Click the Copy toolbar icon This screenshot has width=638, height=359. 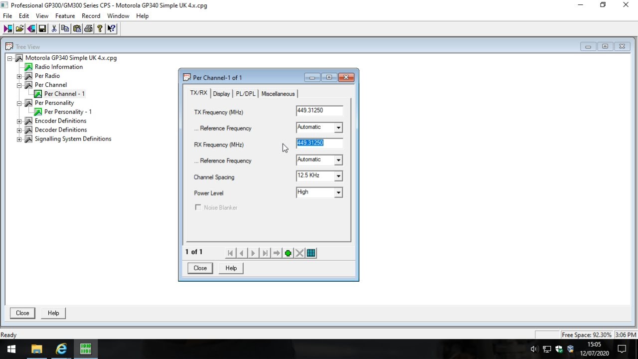(x=65, y=28)
